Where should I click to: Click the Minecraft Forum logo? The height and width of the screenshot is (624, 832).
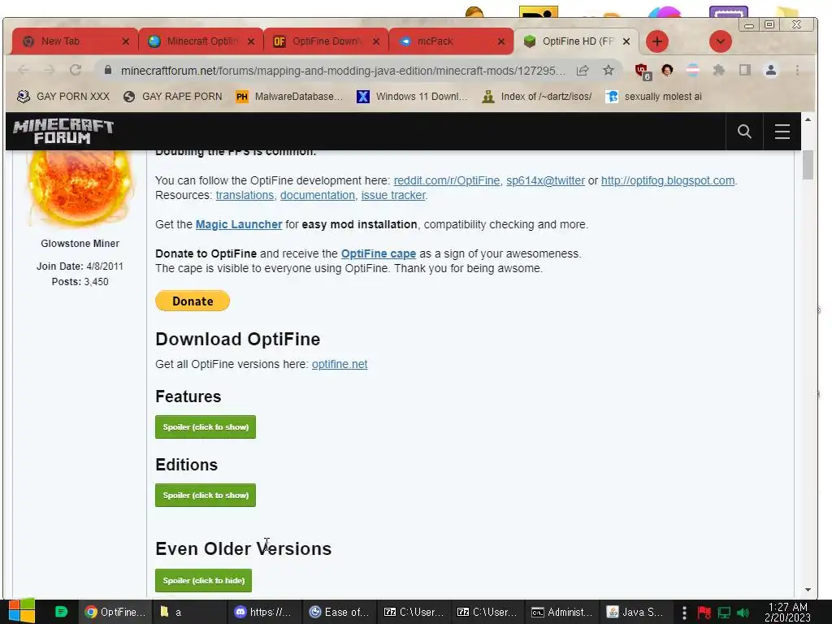coord(63,131)
